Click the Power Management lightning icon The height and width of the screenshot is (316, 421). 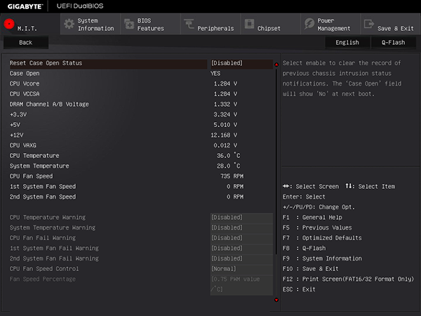(x=309, y=24)
